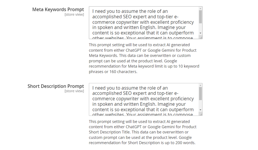Click the Meta Keywords Prompt label
The image size is (258, 150).
tap(58, 10)
